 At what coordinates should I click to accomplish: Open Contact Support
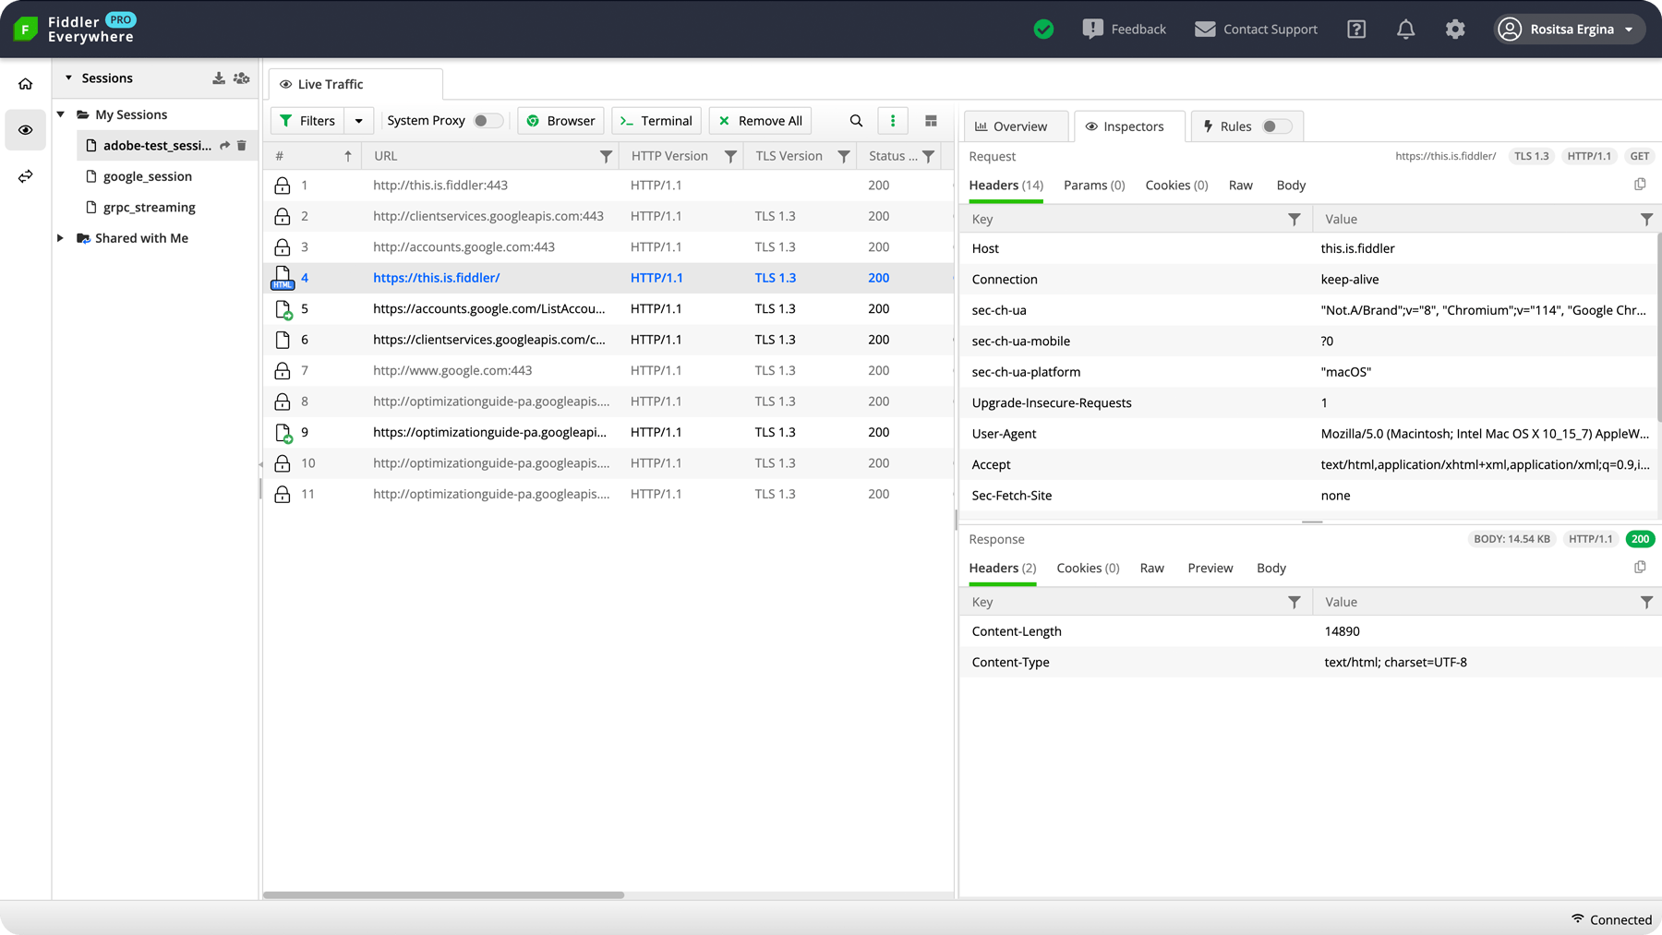tap(1256, 29)
